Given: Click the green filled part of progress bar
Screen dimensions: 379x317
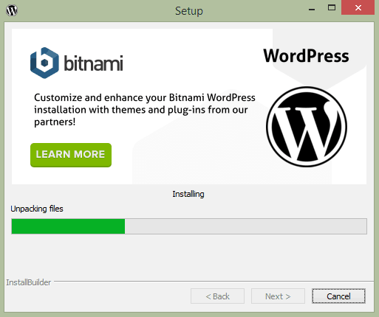Looking at the screenshot, I should pos(68,226).
